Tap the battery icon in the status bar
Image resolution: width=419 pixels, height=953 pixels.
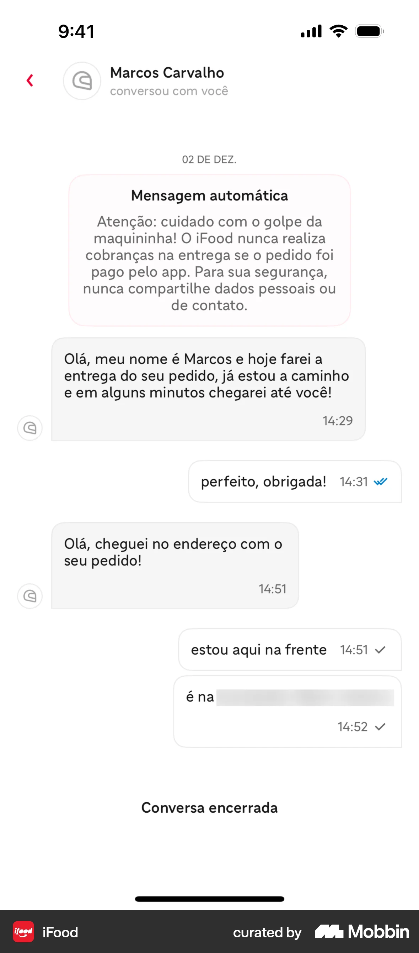tap(370, 31)
